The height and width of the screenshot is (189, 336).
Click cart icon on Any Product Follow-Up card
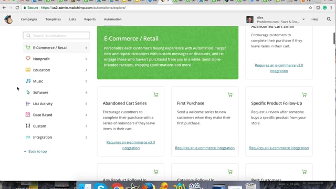pyautogui.click(x=156, y=172)
